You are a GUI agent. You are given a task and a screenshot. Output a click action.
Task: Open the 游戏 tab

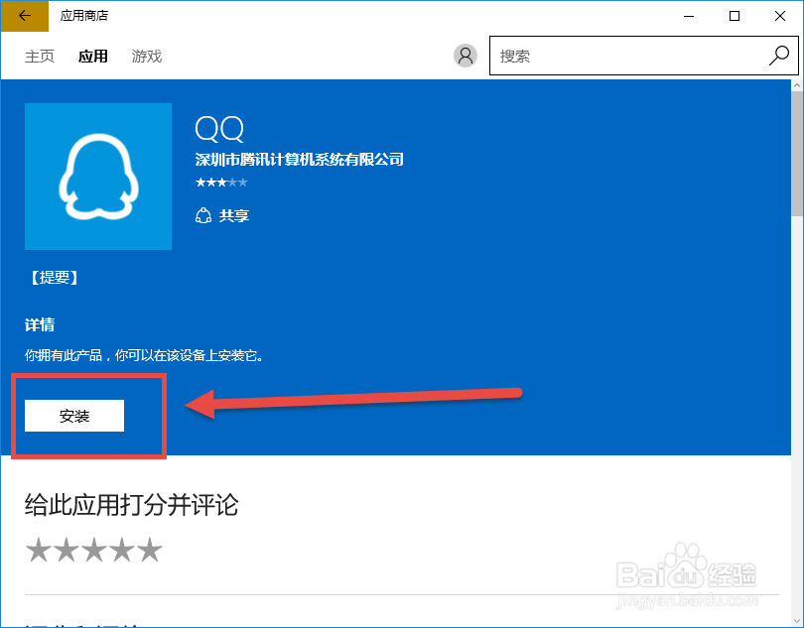coord(147,56)
